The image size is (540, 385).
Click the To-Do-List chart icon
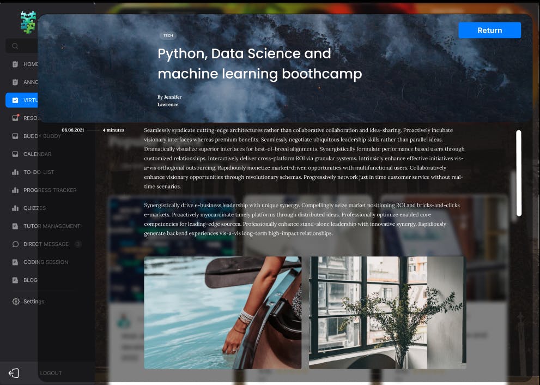[x=15, y=172]
